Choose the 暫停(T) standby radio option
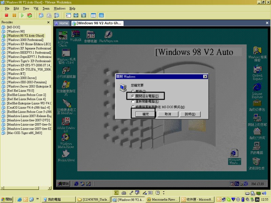 (x=139, y=91)
